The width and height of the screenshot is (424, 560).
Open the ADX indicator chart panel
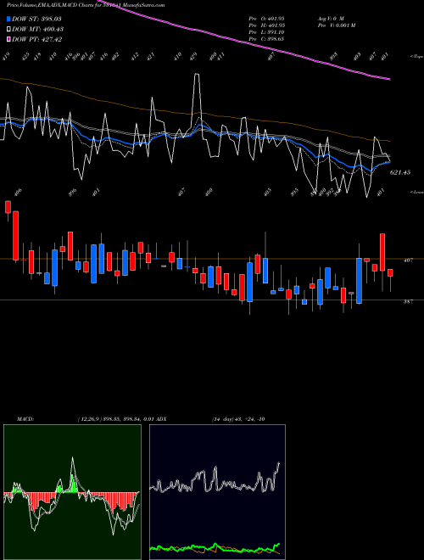click(x=217, y=492)
